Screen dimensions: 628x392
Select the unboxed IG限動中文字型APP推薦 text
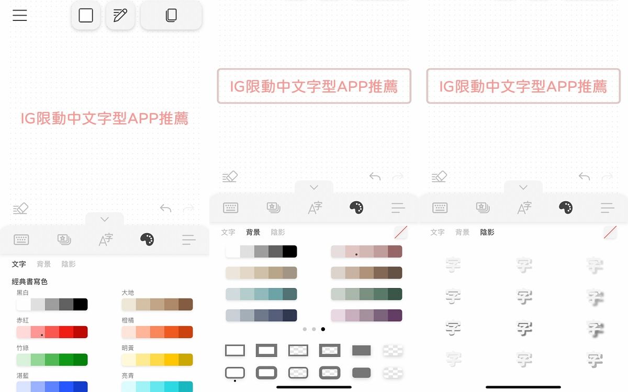point(104,118)
